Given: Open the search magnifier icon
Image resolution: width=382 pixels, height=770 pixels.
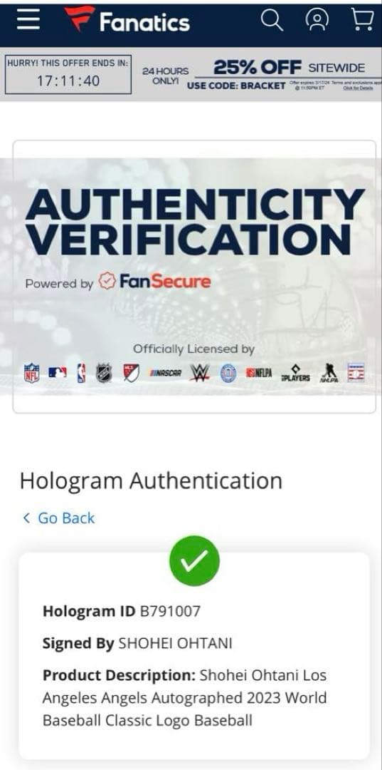Looking at the screenshot, I should (272, 20).
